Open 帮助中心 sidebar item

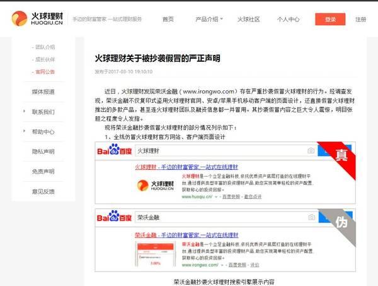43,132
